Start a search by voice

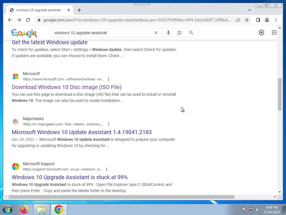(168, 33)
